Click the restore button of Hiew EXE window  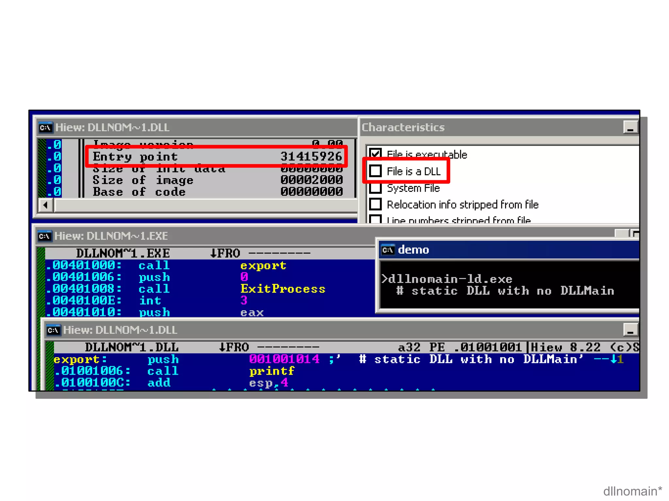pyautogui.click(x=636, y=234)
